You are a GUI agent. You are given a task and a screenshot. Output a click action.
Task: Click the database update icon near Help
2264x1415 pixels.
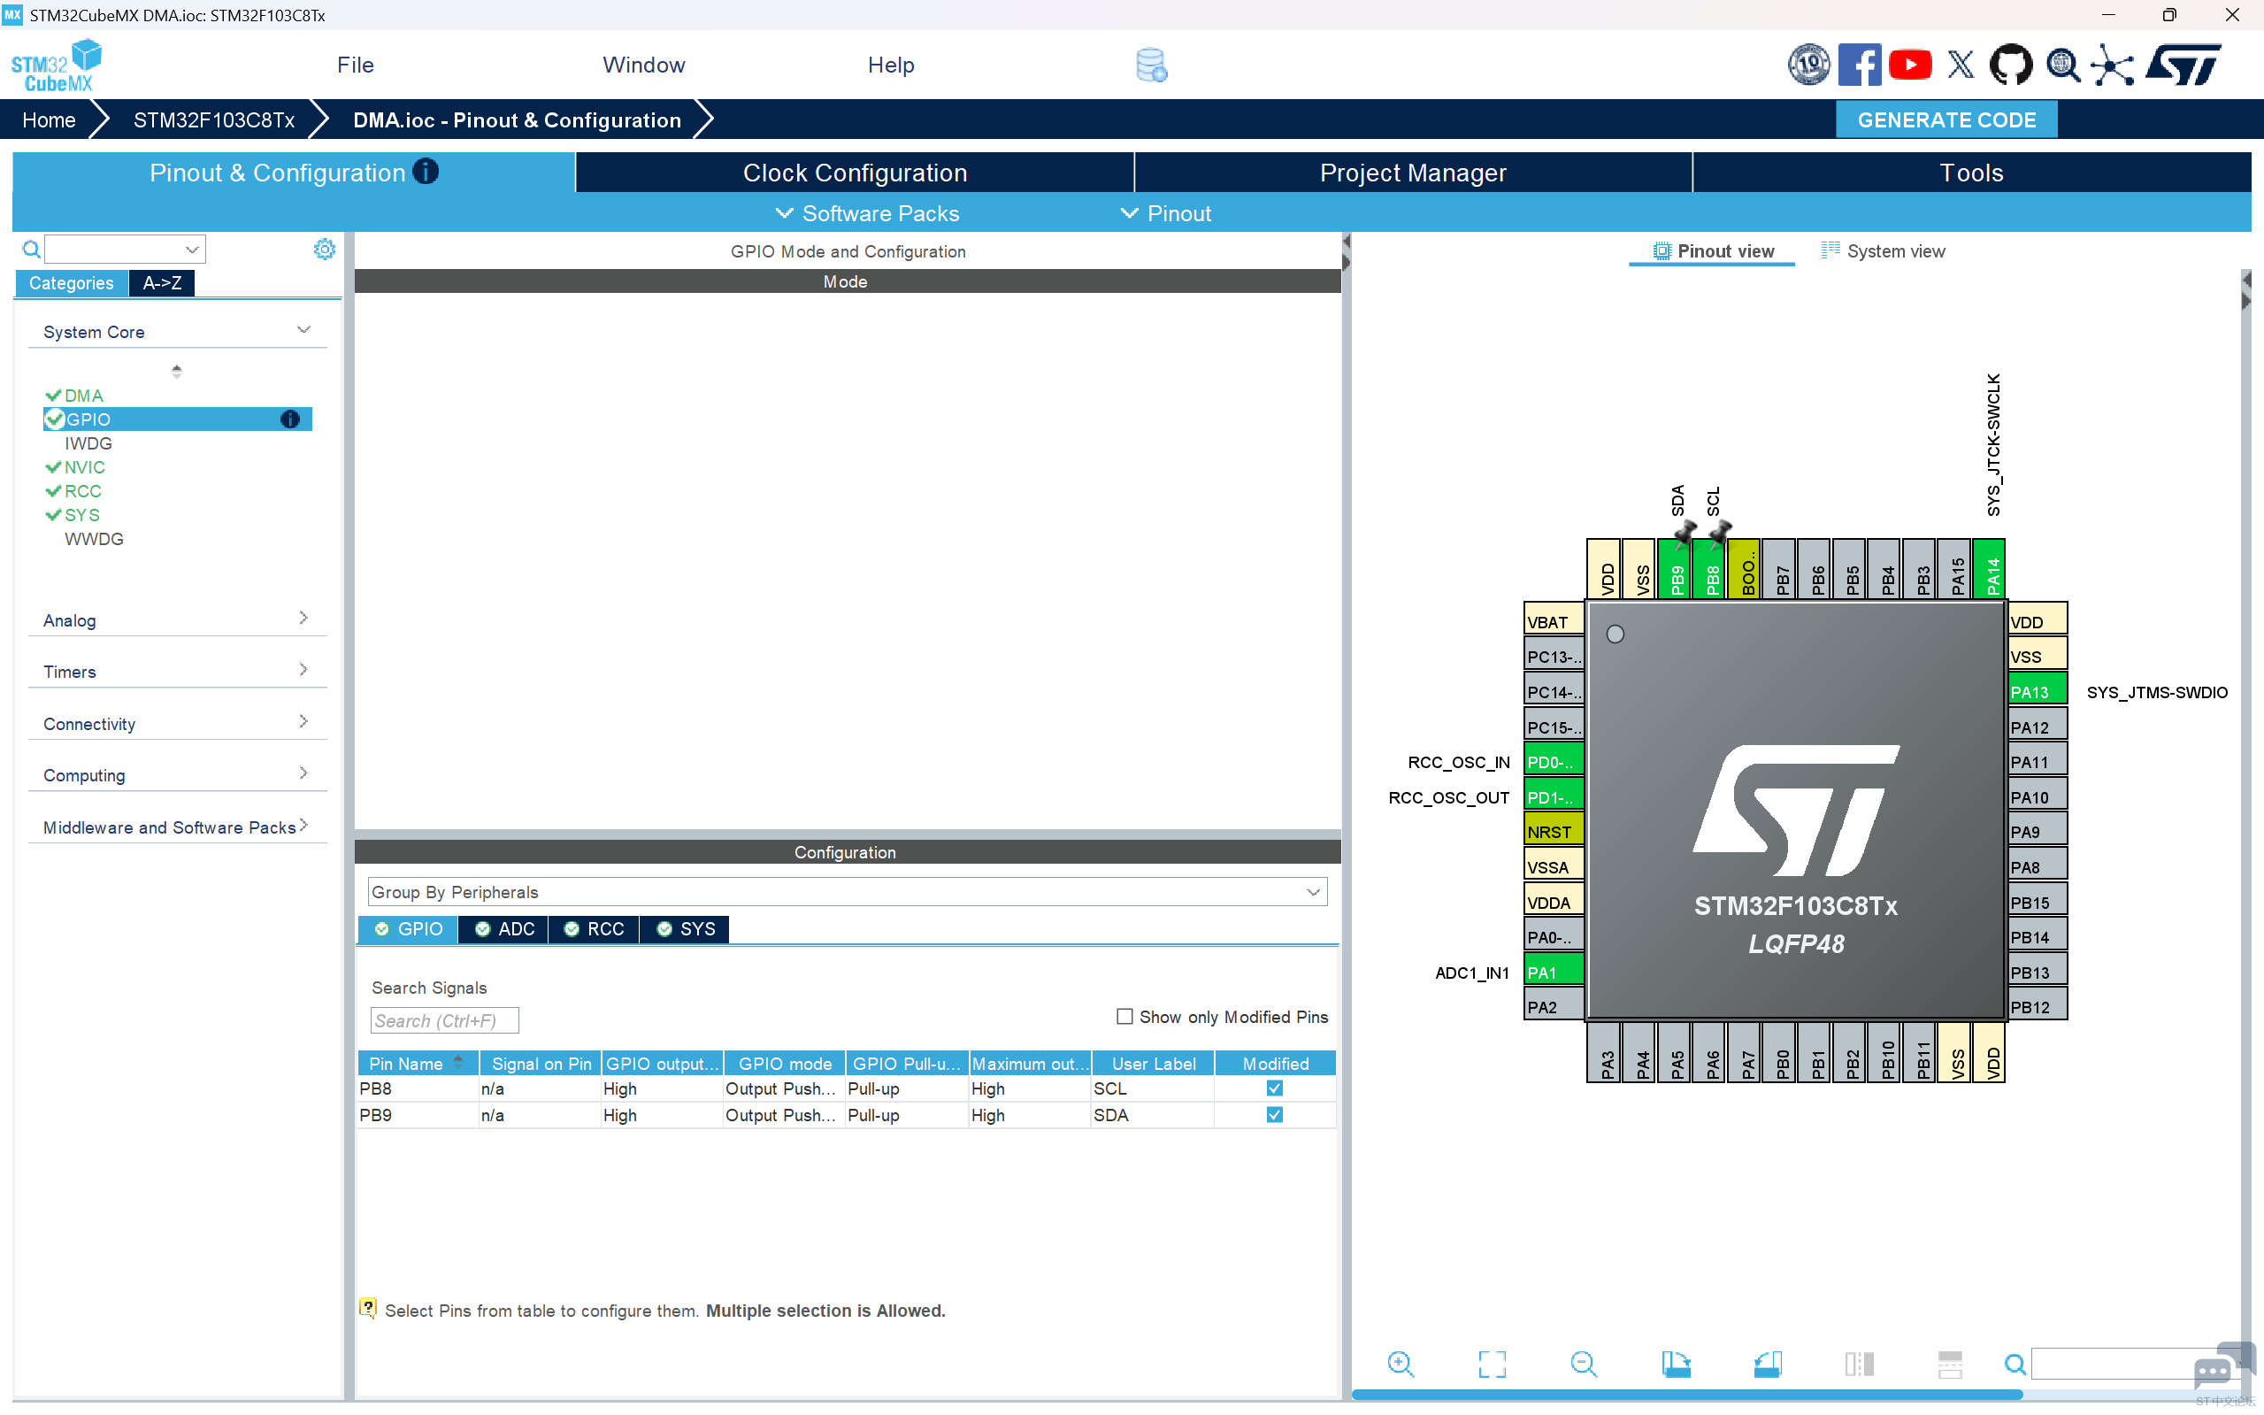1151,65
